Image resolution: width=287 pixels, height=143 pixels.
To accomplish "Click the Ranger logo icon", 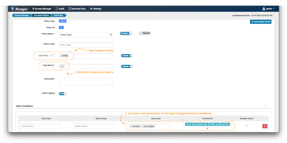I will pos(13,9).
